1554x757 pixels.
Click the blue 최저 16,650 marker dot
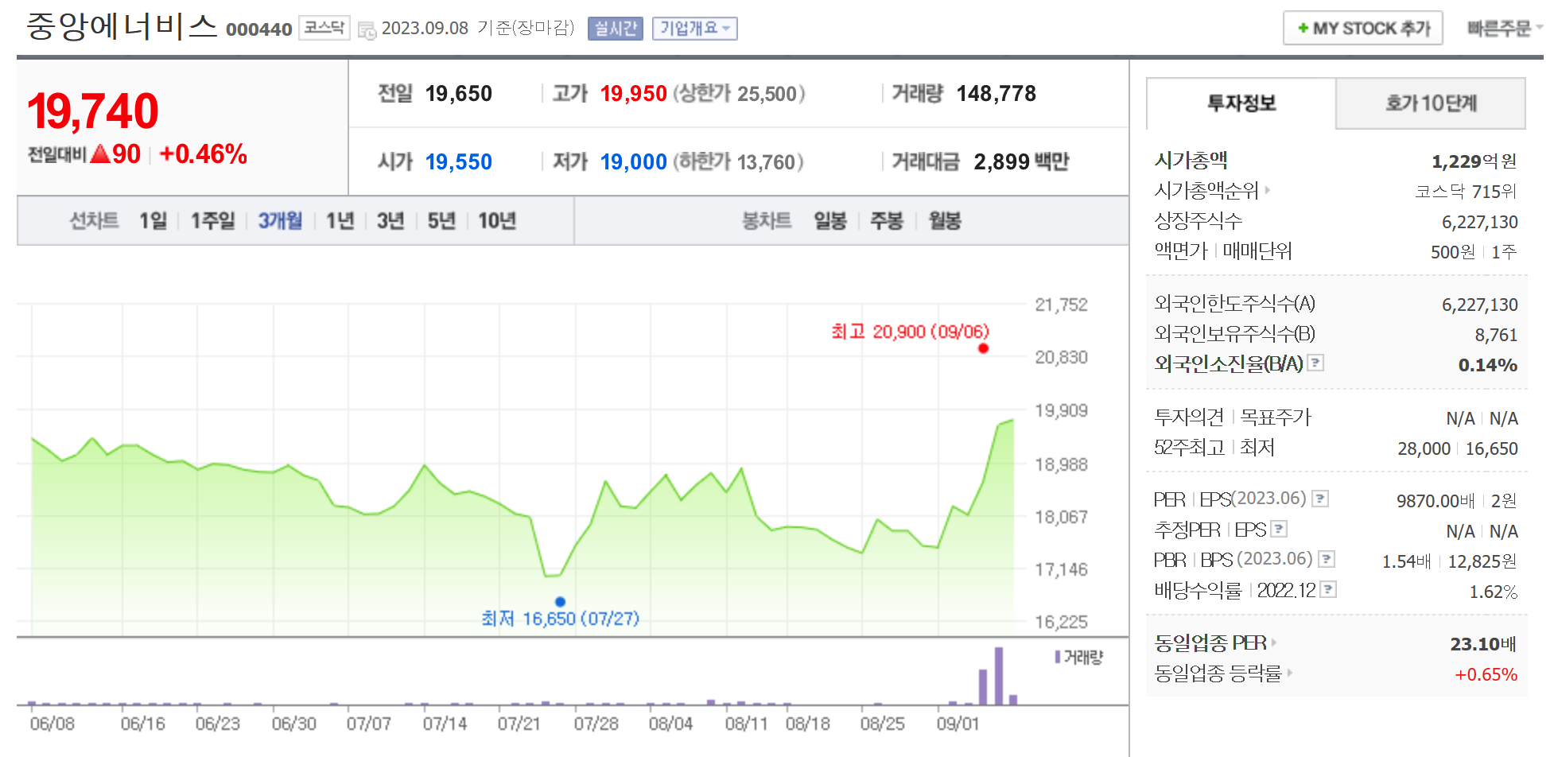(x=560, y=602)
